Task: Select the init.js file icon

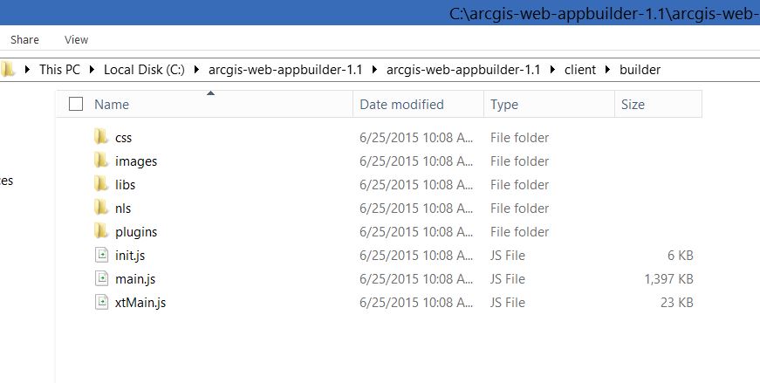Action: pos(102,256)
